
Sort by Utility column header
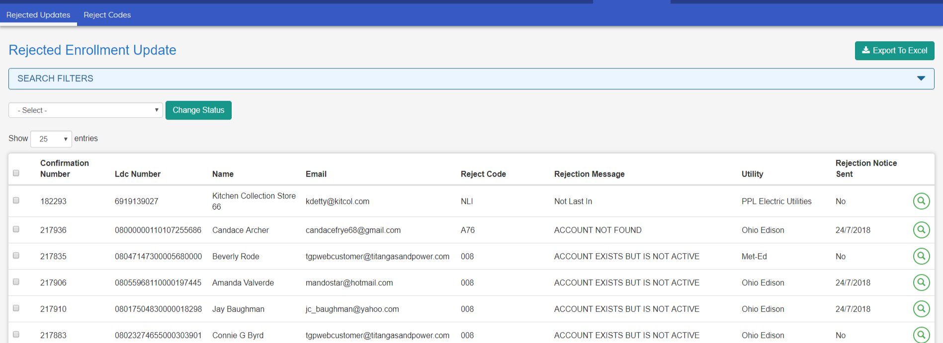pyautogui.click(x=753, y=174)
